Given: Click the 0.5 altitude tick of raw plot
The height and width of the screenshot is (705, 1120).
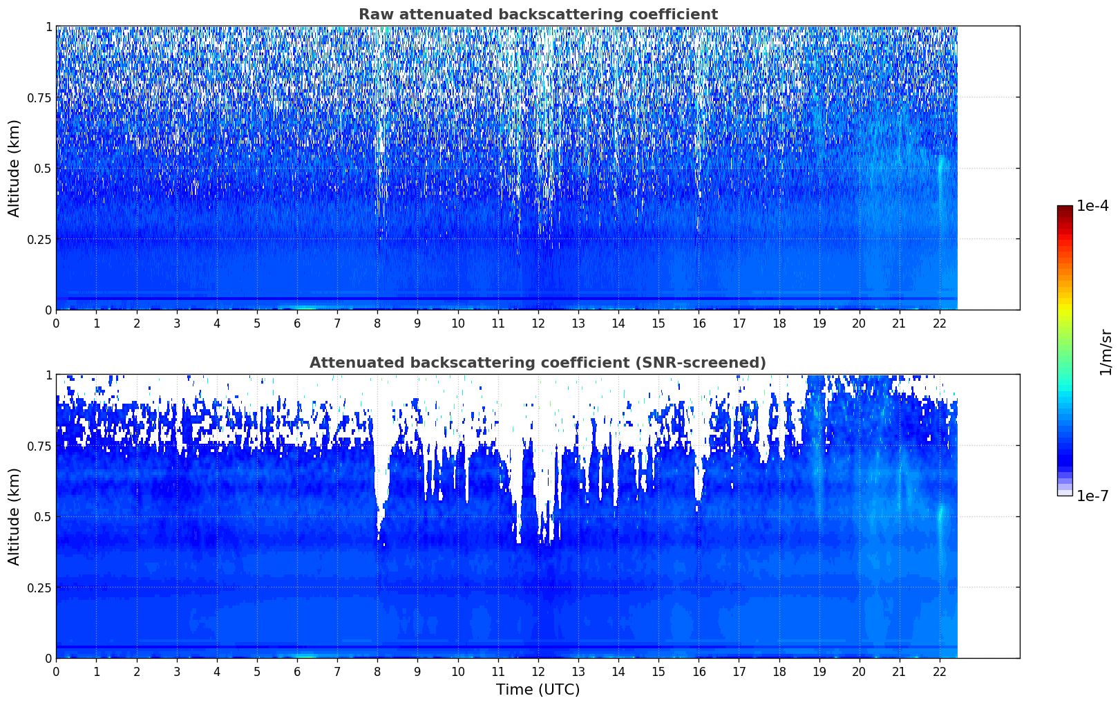Looking at the screenshot, I should coord(43,168).
